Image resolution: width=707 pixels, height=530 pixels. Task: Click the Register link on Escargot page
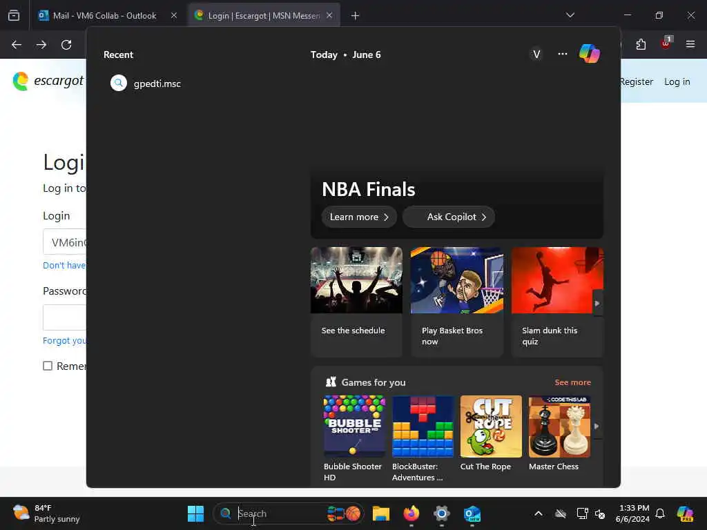tap(636, 81)
